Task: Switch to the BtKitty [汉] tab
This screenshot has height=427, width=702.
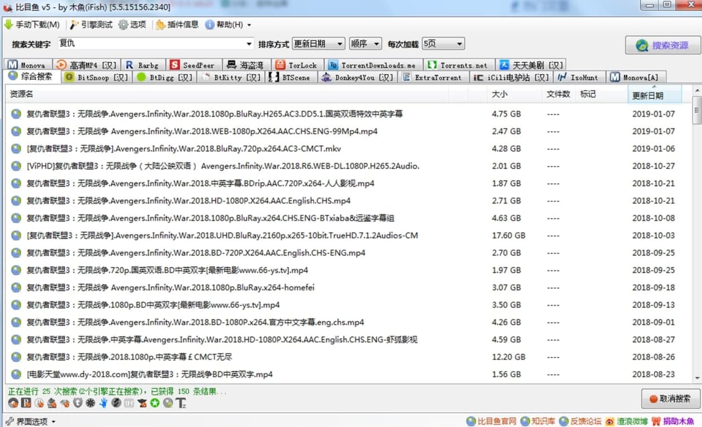Action: (x=231, y=77)
